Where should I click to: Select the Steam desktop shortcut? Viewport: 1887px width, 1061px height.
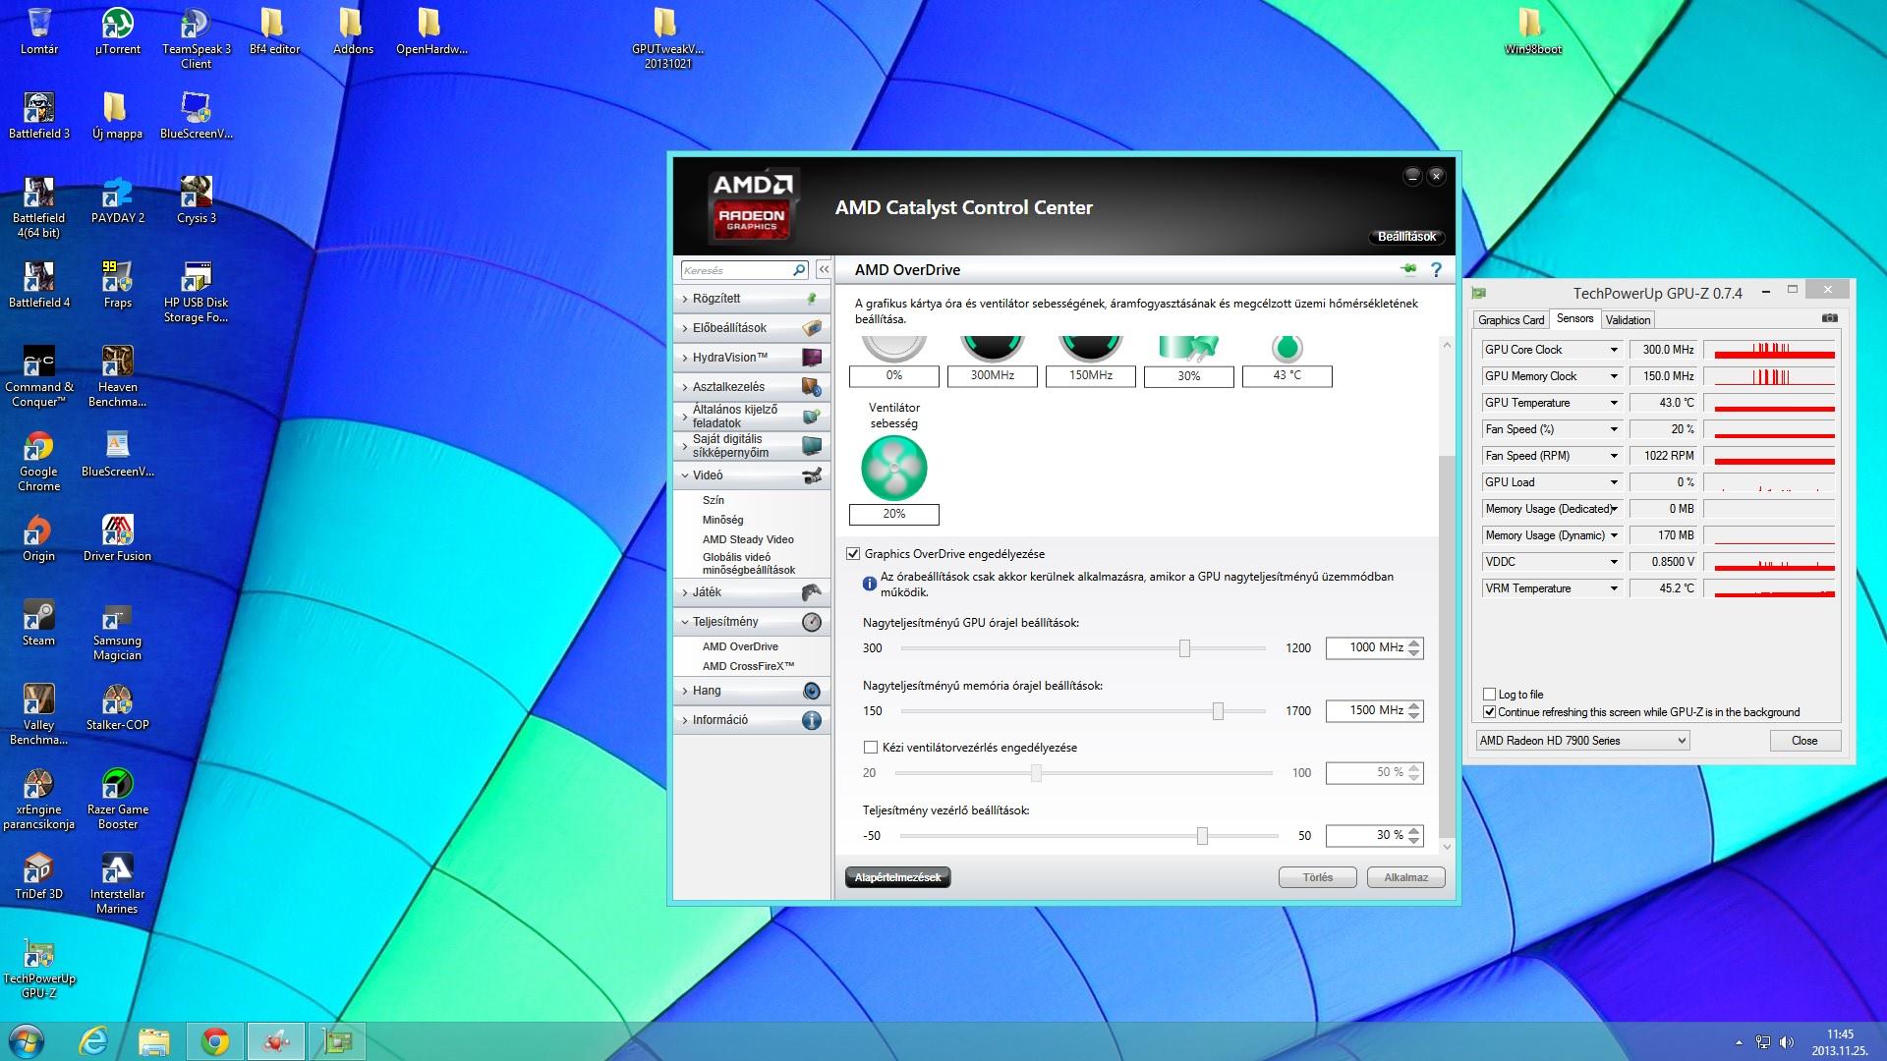(38, 623)
